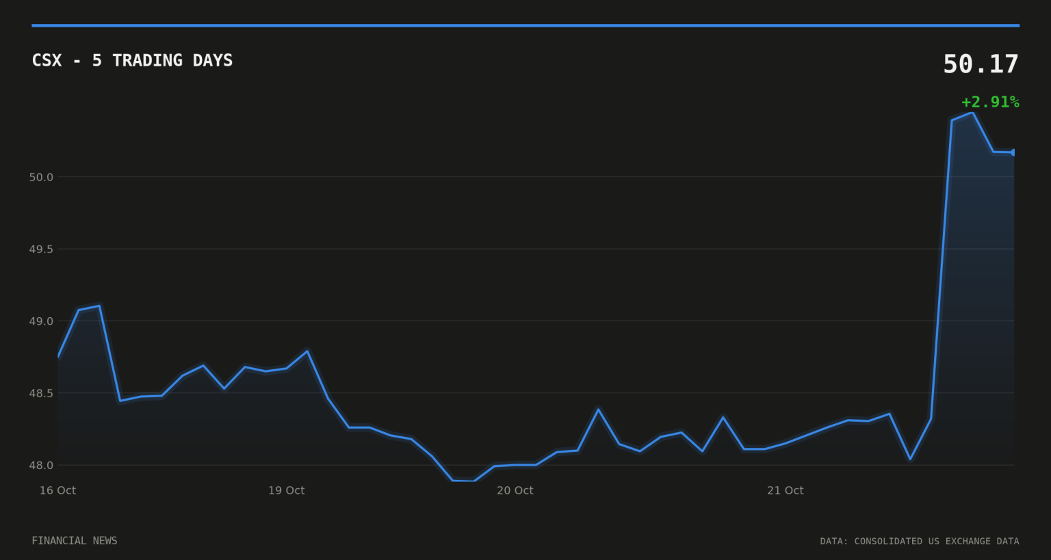Click the chart title CSX - 5 TRADING DAYS
Image resolution: width=1051 pixels, height=560 pixels.
[132, 60]
